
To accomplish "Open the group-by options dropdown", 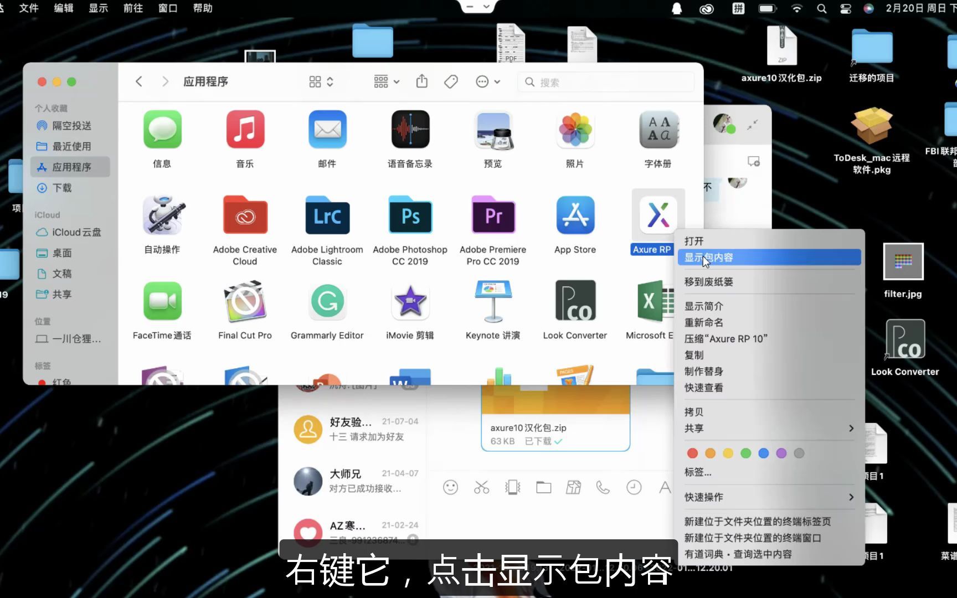I will click(387, 82).
